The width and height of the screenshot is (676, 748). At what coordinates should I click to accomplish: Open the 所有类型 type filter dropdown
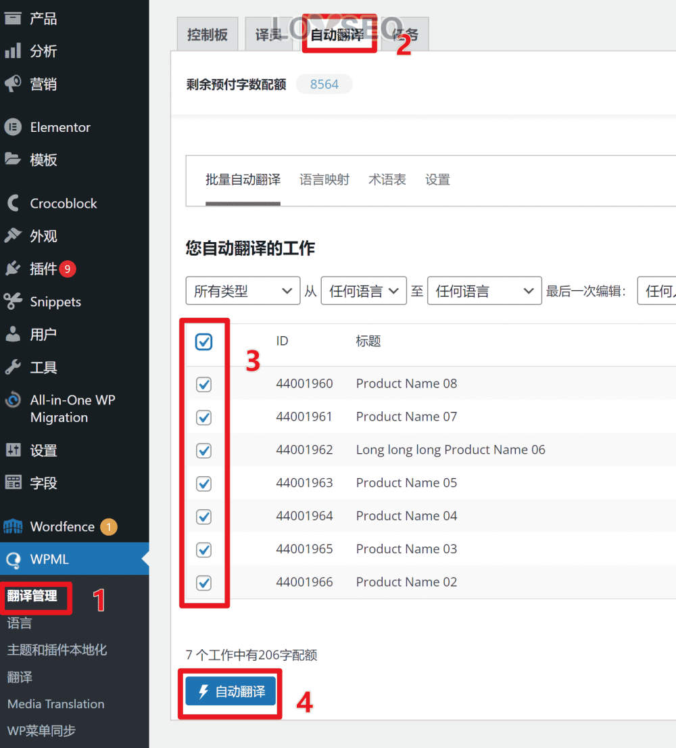tap(243, 291)
